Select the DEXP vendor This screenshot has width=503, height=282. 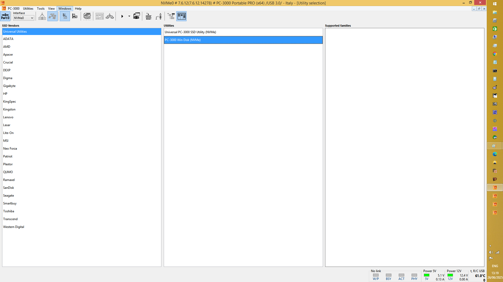(81, 70)
